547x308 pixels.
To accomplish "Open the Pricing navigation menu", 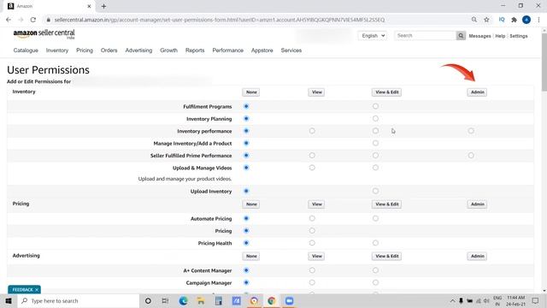I will tap(85, 50).
